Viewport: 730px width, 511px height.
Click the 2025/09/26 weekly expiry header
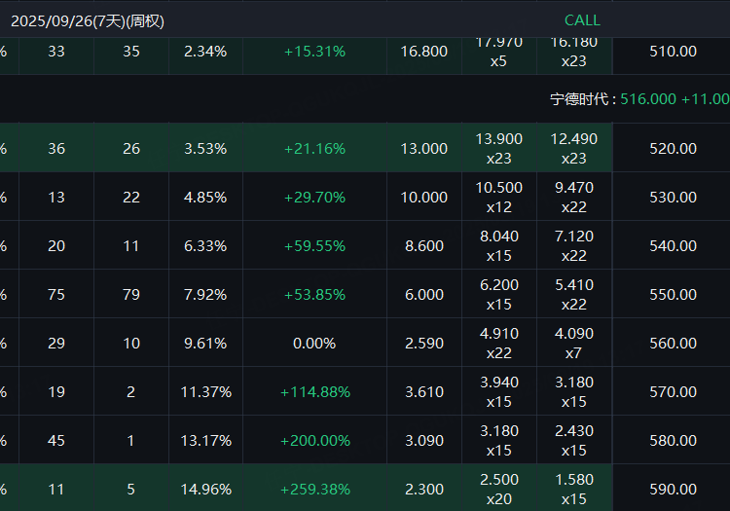click(x=88, y=19)
